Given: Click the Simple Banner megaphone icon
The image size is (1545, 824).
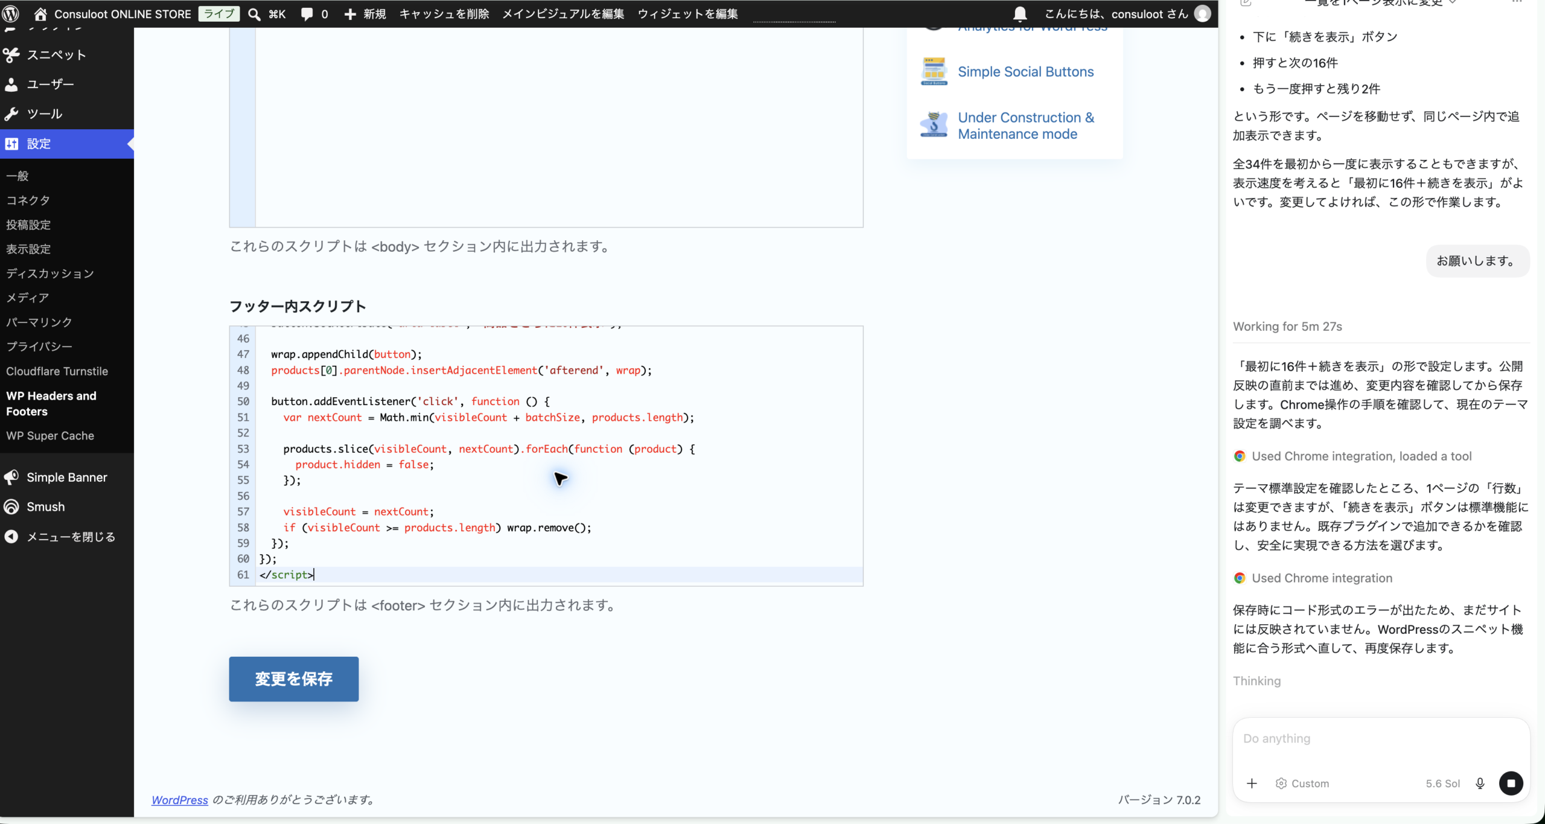Looking at the screenshot, I should 11,477.
